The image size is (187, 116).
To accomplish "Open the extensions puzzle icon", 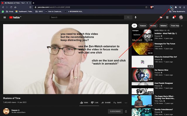I will tap(176, 7).
